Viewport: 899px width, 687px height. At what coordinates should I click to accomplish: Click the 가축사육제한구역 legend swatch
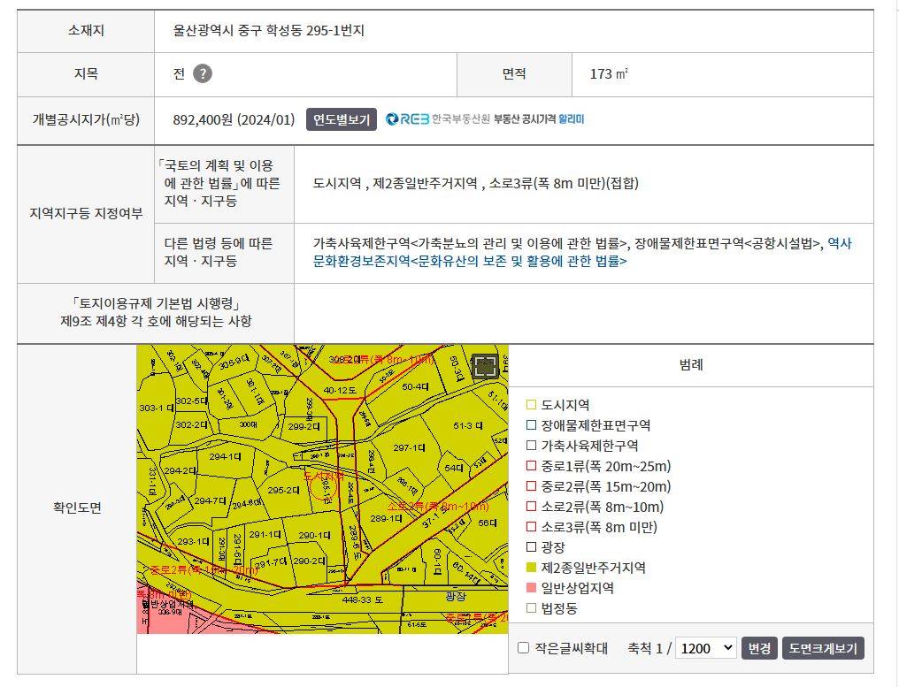click(x=531, y=446)
